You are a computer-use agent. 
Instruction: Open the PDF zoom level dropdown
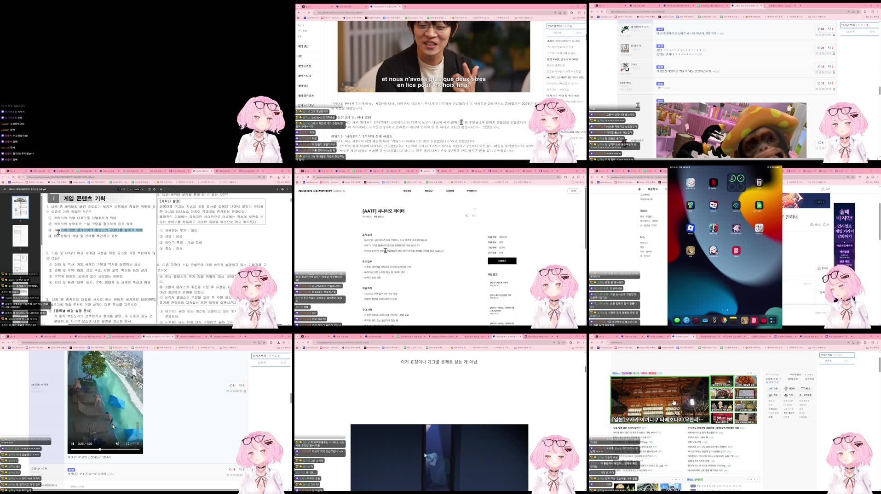pyautogui.click(x=137, y=189)
